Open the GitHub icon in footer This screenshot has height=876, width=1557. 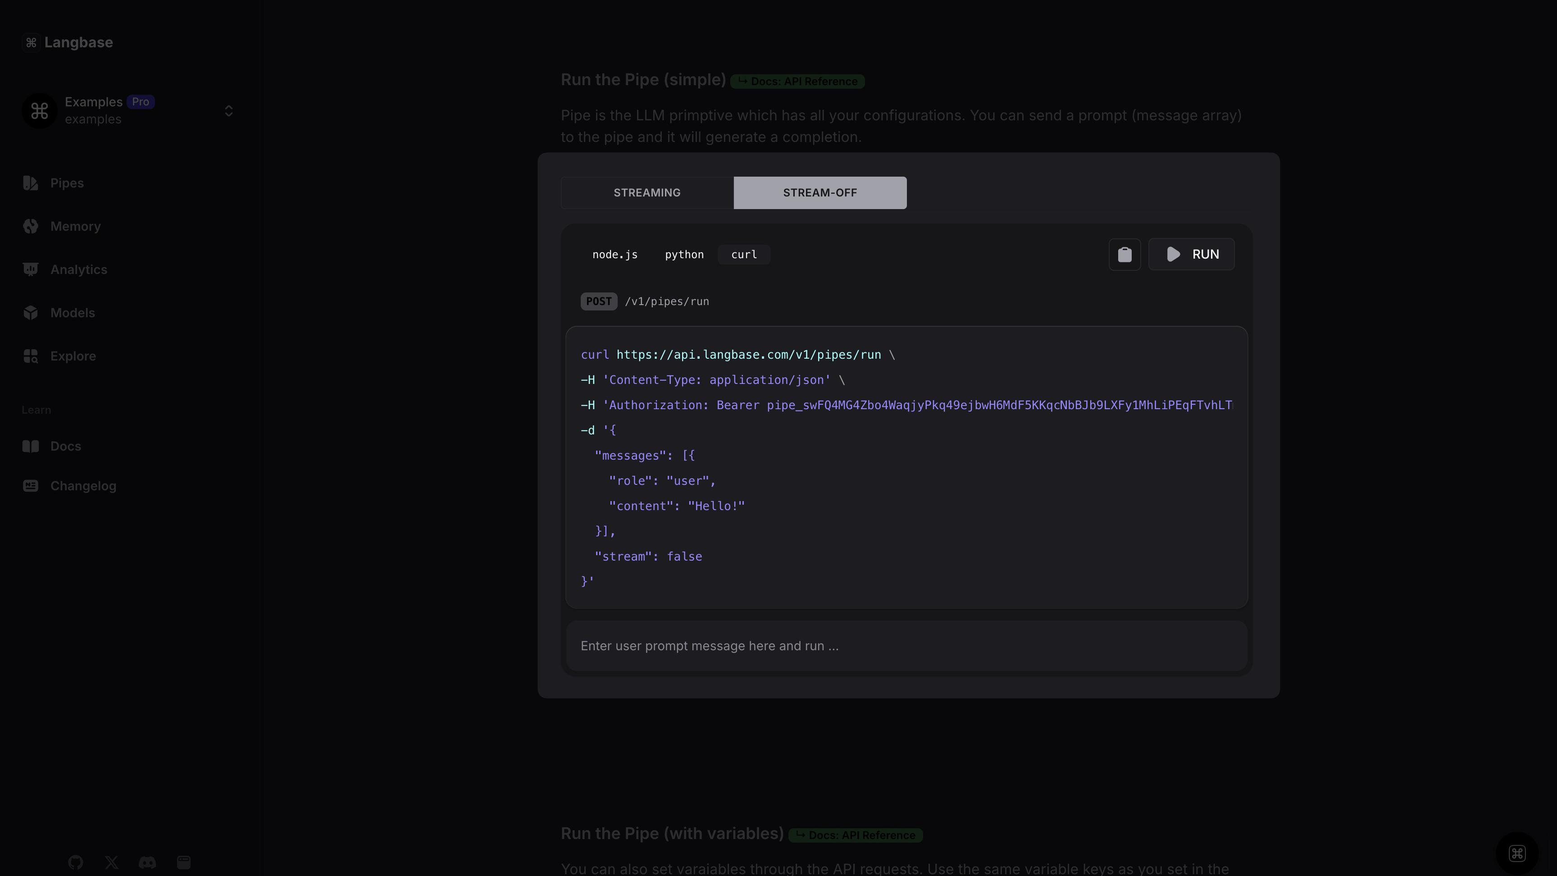[76, 862]
